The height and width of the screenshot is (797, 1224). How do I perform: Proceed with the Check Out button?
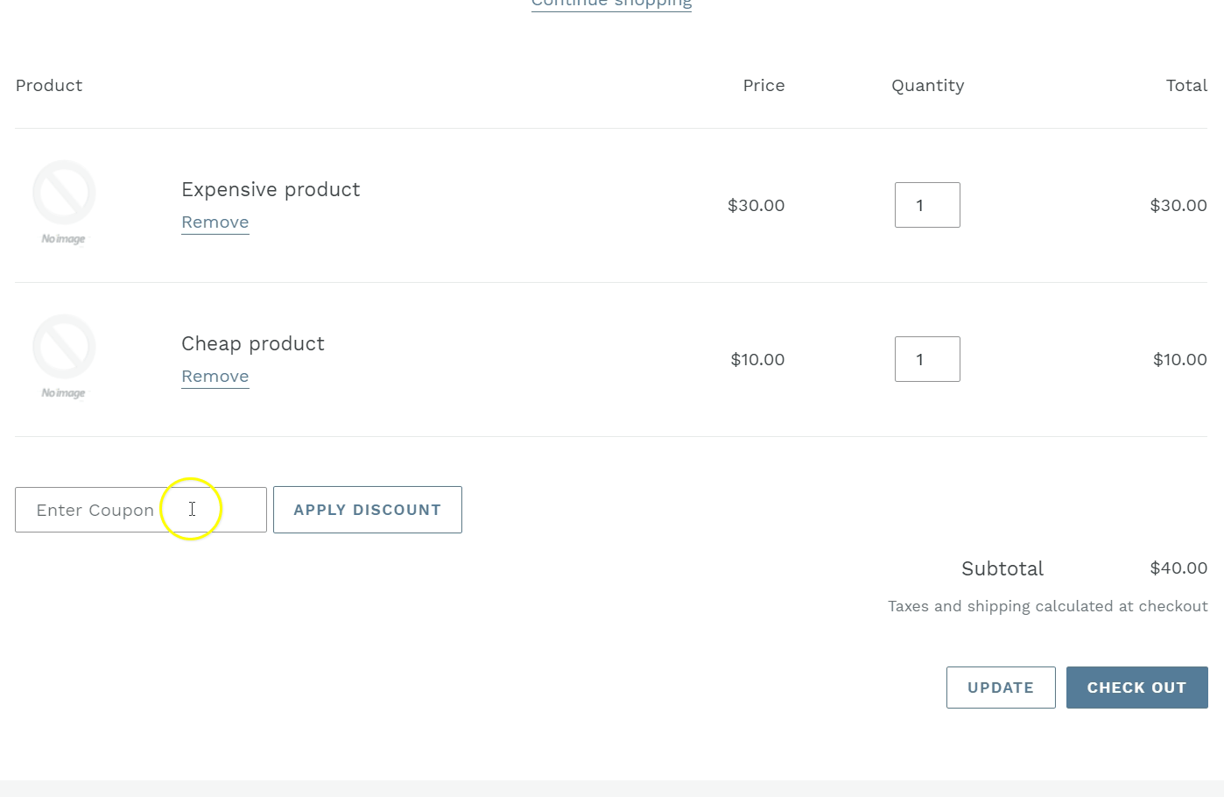(x=1136, y=688)
